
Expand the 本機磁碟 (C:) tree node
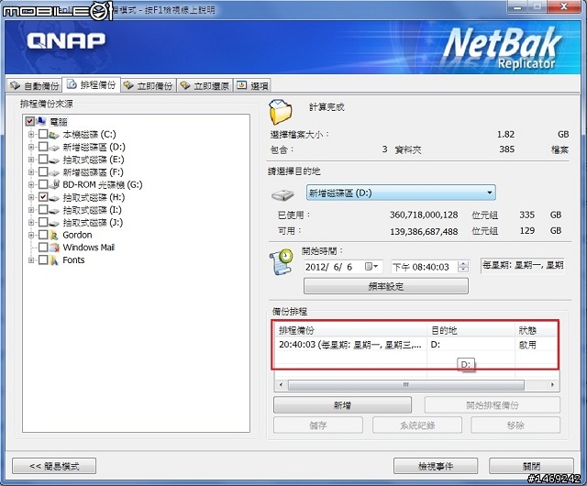pyautogui.click(x=31, y=134)
